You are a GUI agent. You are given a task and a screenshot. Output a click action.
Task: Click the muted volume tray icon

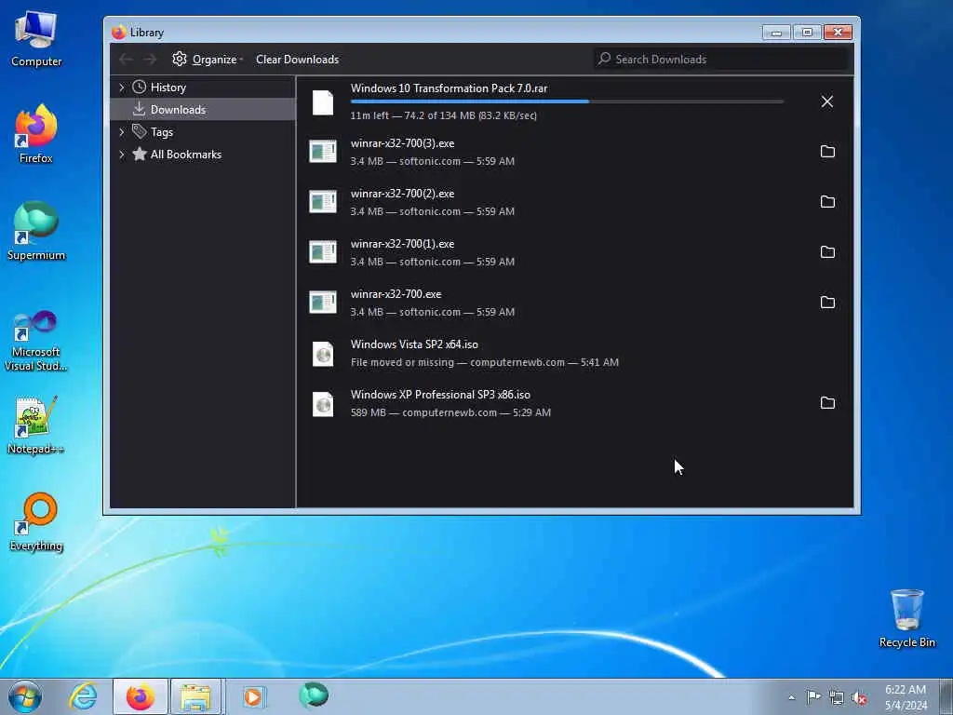coord(859,698)
